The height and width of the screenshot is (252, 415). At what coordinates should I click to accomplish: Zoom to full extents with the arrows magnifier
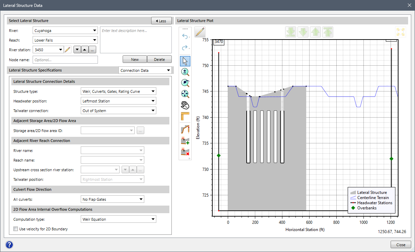[x=185, y=94]
